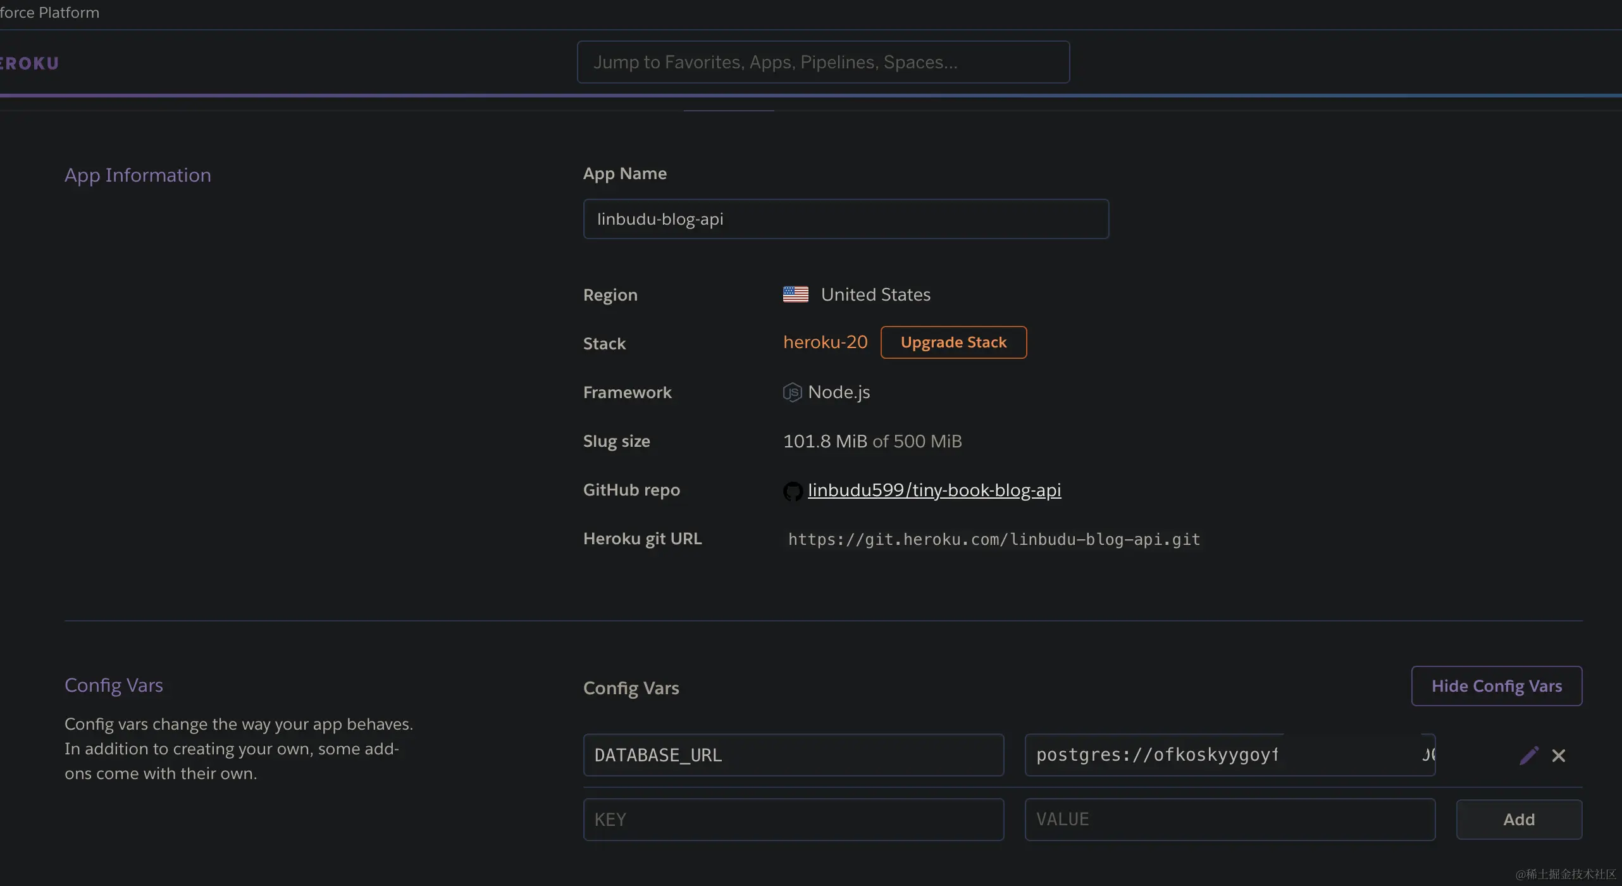Viewport: 1622px width, 886px height.
Task: Click the United States flag icon
Action: 795,294
